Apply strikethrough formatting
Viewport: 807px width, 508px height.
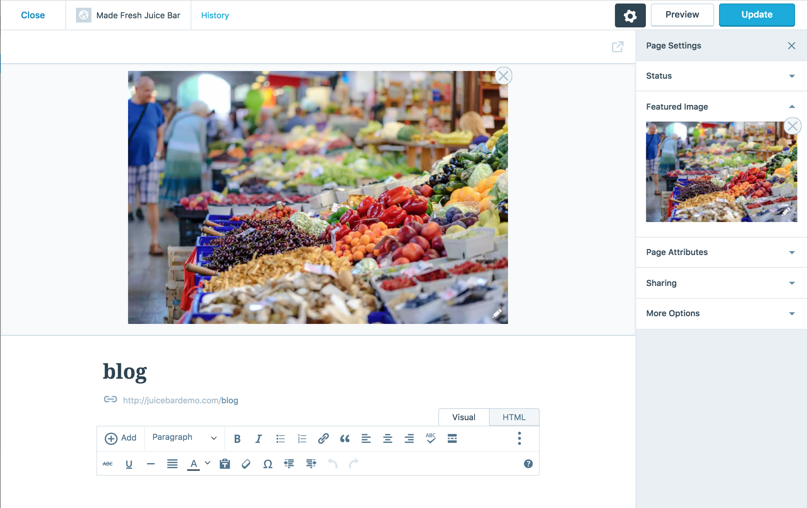click(x=108, y=463)
